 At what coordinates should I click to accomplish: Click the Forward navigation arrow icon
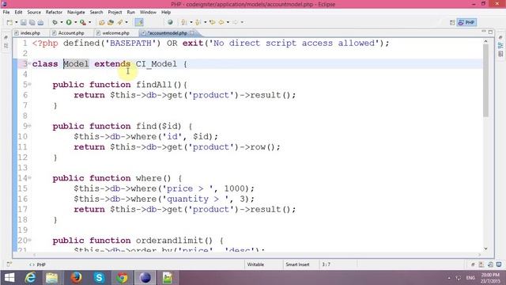coord(236,22)
